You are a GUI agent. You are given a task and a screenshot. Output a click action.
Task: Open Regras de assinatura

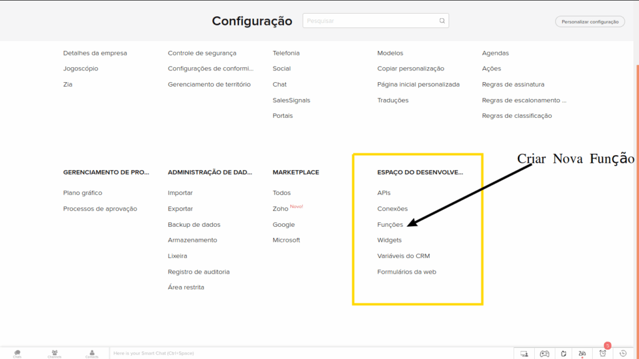pyautogui.click(x=513, y=84)
